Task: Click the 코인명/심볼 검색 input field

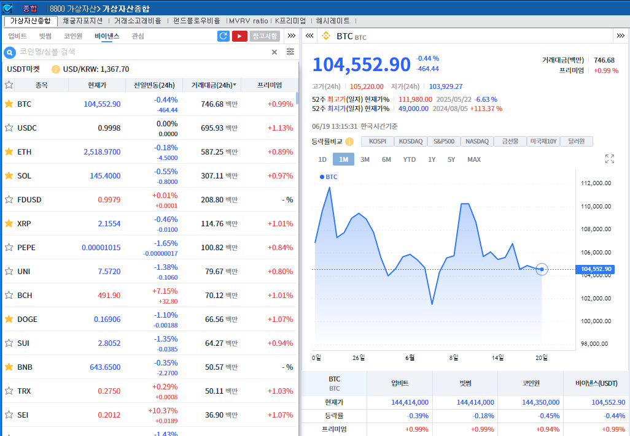Action: point(141,52)
